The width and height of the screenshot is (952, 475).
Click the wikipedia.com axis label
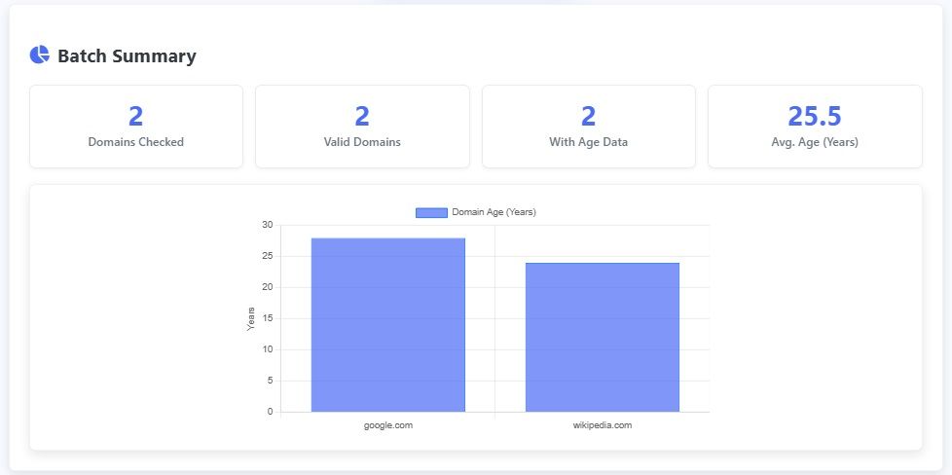tap(603, 425)
